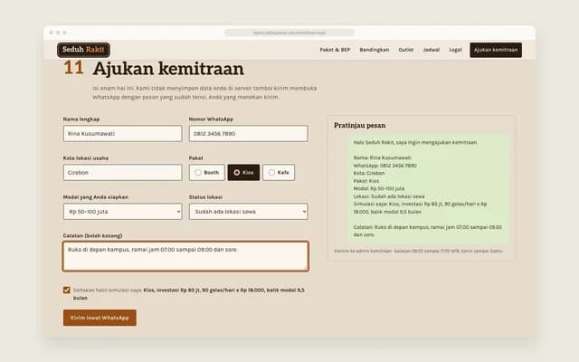Screen dimensions: 579x362
Task: Click Kirim lewat WhatsApp button
Action: (100, 318)
